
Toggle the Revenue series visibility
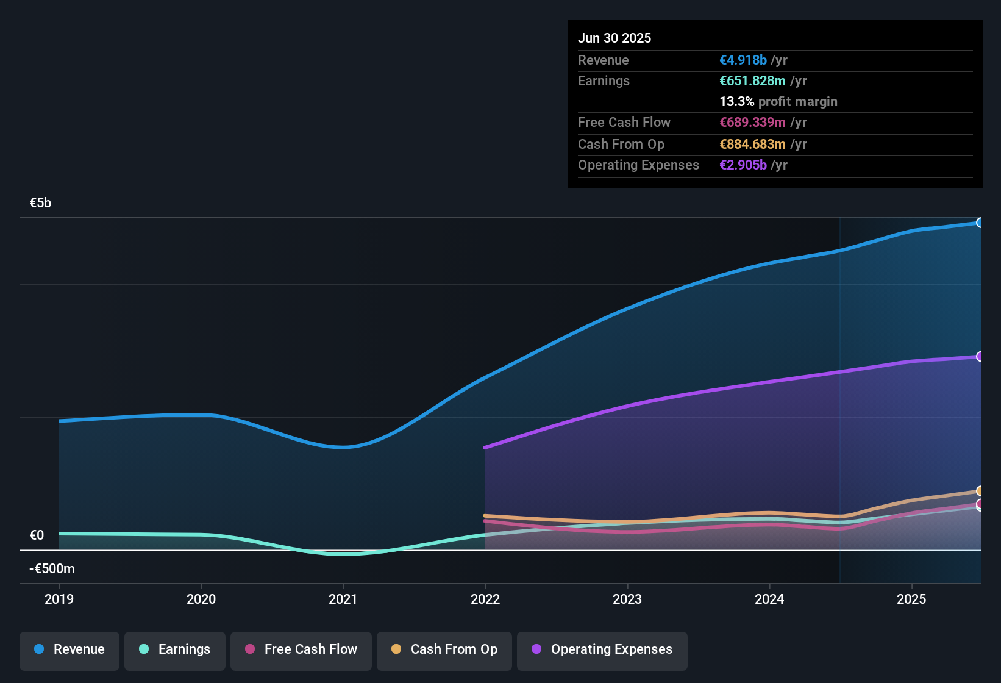[x=69, y=650]
